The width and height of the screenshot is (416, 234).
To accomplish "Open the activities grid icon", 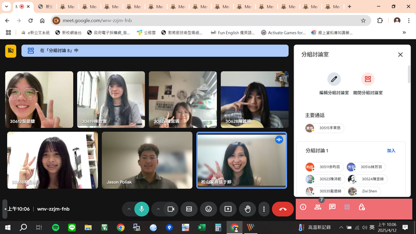I will pyautogui.click(x=347, y=207).
